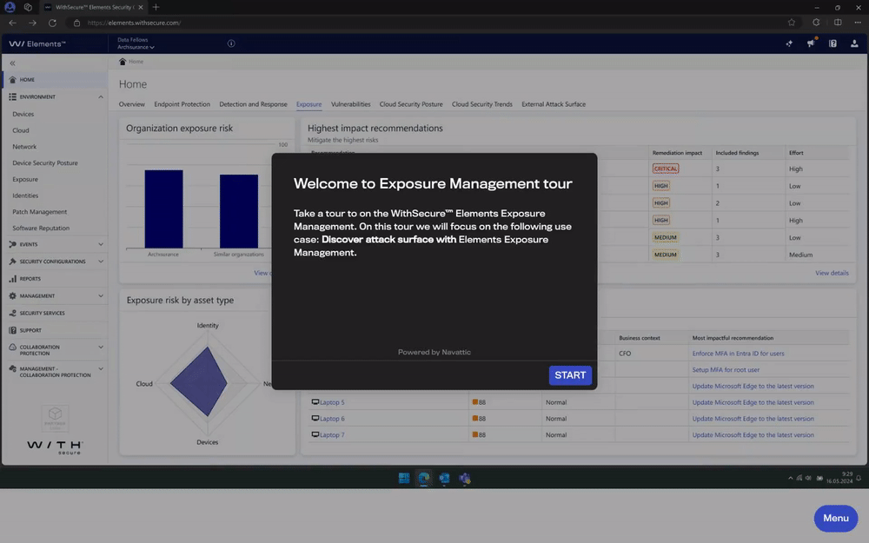This screenshot has width=869, height=543.
Task: Switch to the Detection and Response tab
Action: (x=253, y=104)
